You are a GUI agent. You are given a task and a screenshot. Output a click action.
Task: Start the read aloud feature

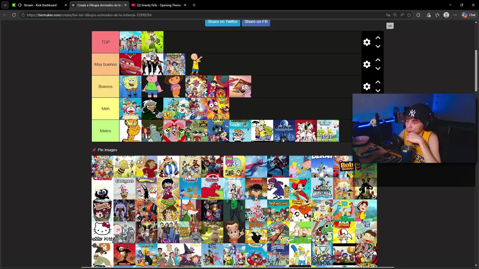click(402, 15)
